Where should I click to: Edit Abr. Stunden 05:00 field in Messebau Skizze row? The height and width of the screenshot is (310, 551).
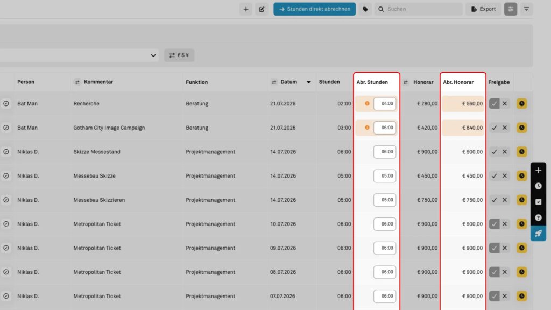[x=385, y=176]
